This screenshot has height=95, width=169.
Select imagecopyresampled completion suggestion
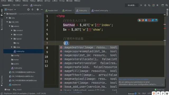tap(89, 51)
